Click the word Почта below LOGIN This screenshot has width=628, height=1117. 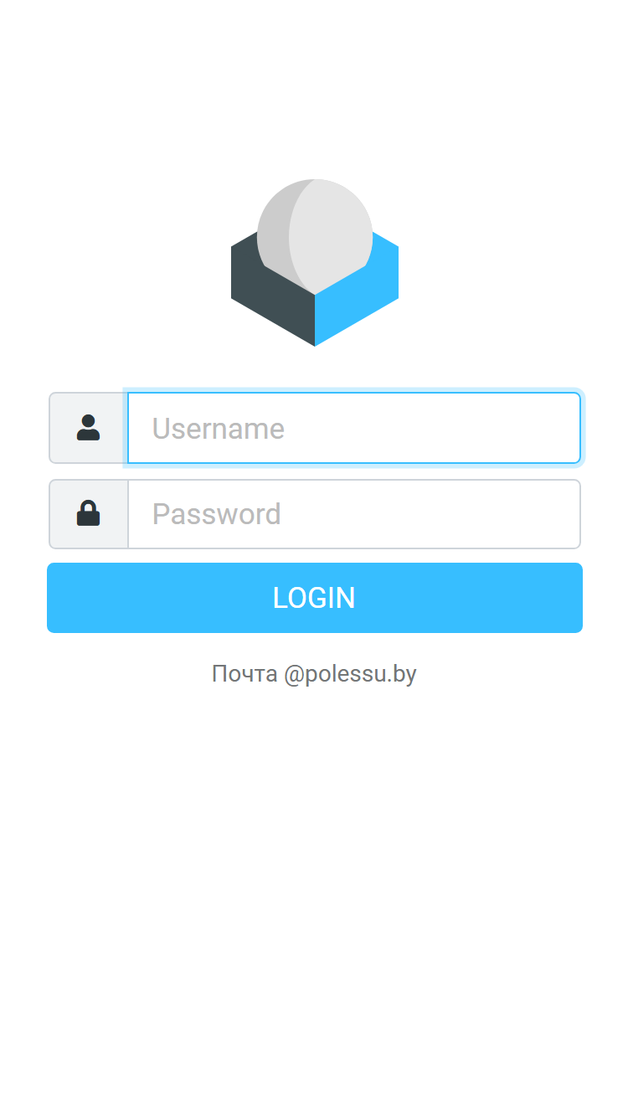[245, 674]
